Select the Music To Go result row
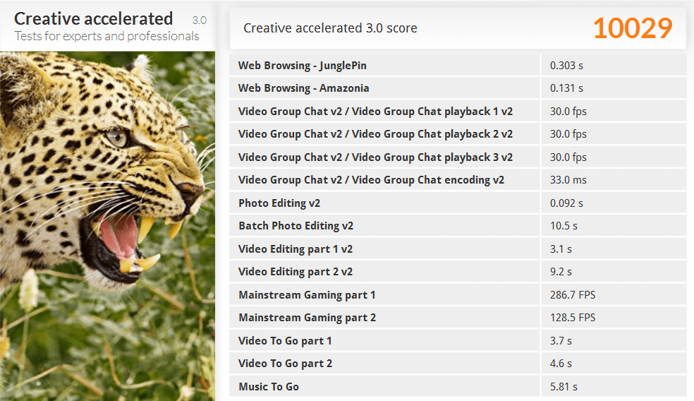The height and width of the screenshot is (401, 694). point(458,386)
